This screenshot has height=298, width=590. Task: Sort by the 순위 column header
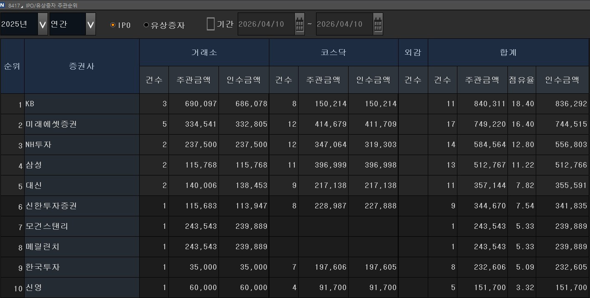click(x=12, y=66)
